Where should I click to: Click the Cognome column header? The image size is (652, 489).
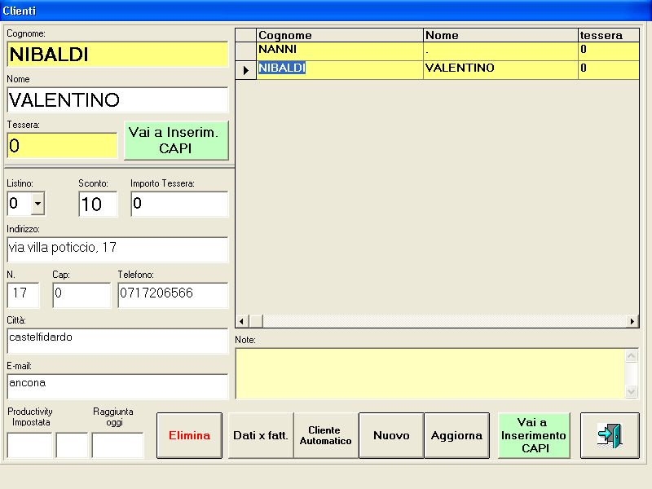click(340, 35)
